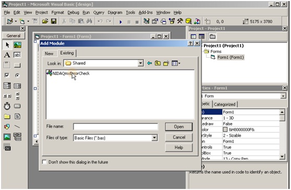Select the CheckBox control in toolbox

7,75
